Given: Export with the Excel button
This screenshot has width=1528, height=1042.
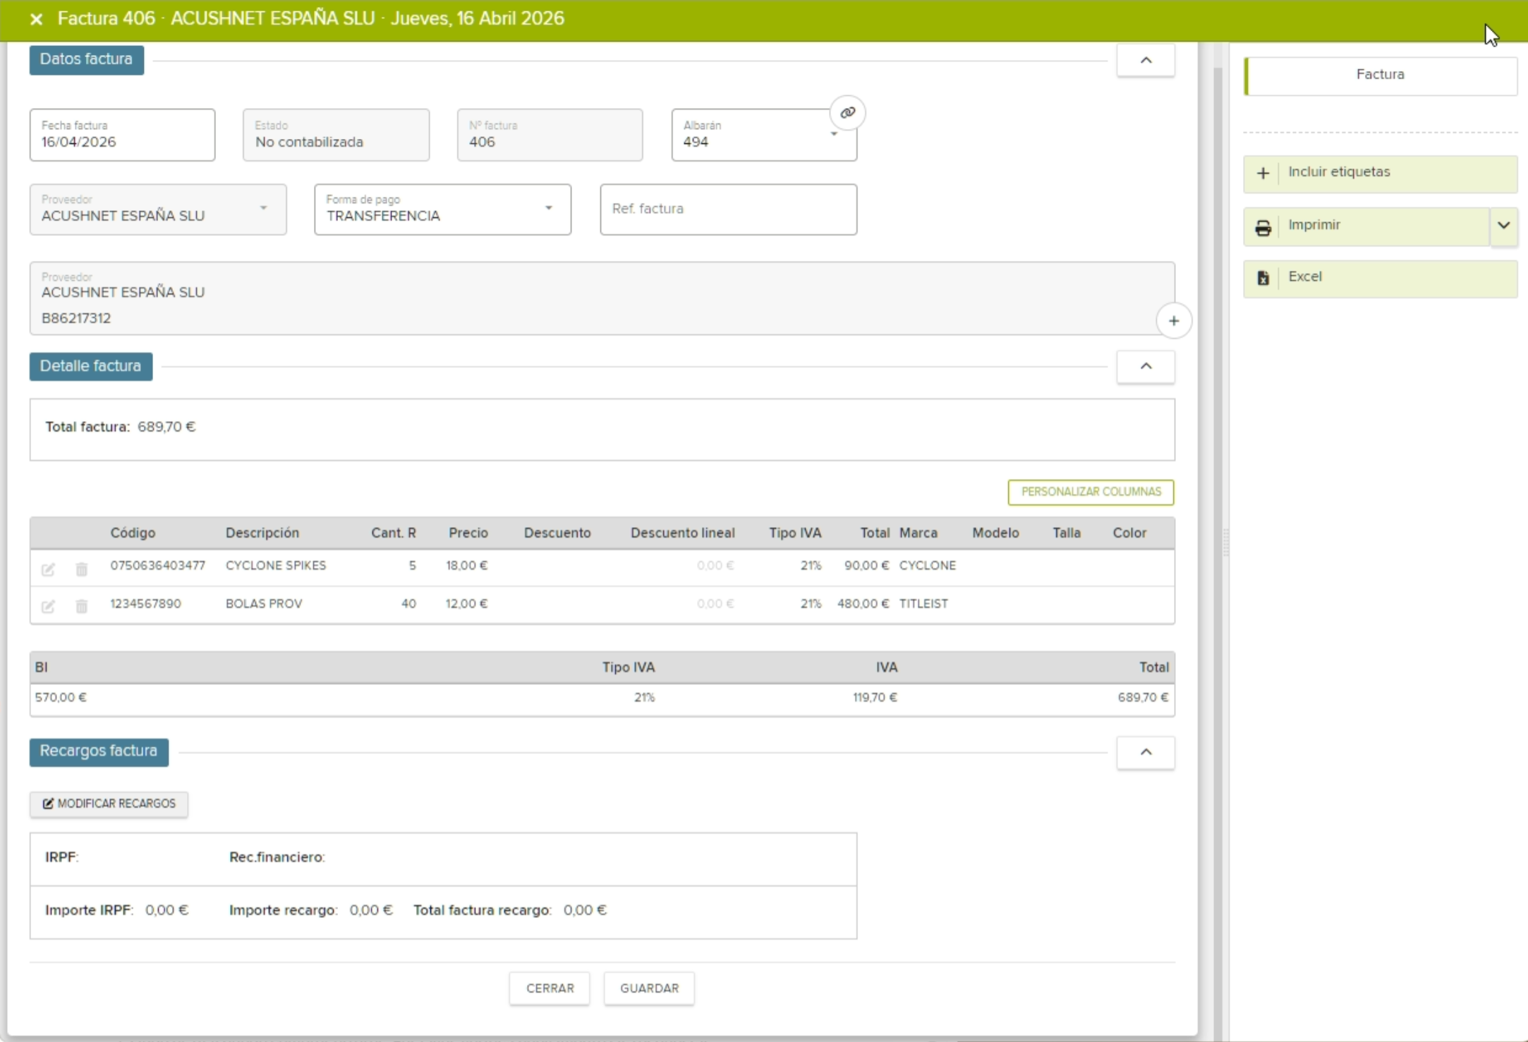Looking at the screenshot, I should pos(1381,279).
